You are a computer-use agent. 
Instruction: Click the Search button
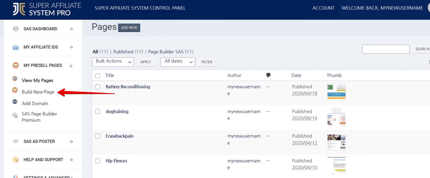point(421,49)
